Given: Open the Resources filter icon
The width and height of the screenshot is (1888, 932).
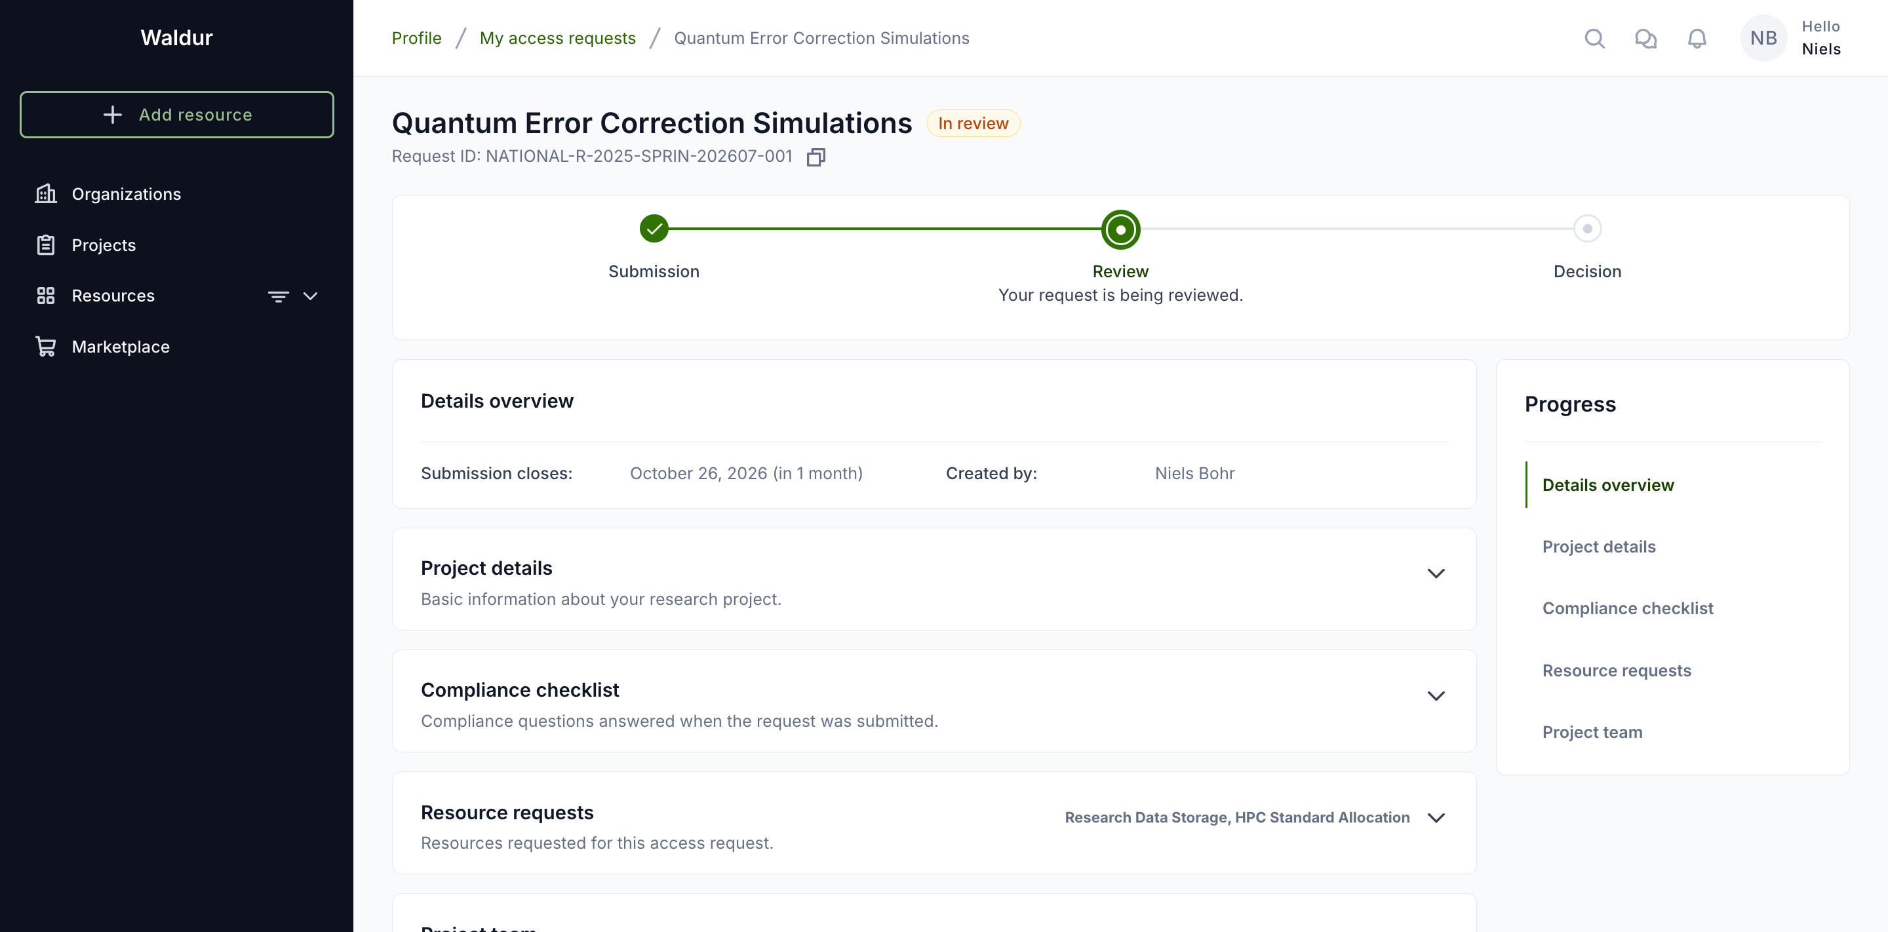Looking at the screenshot, I should pyautogui.click(x=278, y=296).
